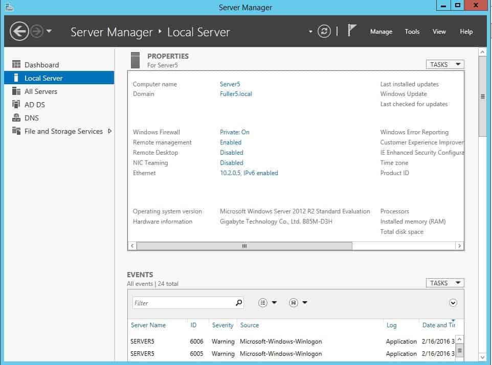Sort events by Date and Time column
Viewport: 492px width, 365px height.
tap(438, 325)
